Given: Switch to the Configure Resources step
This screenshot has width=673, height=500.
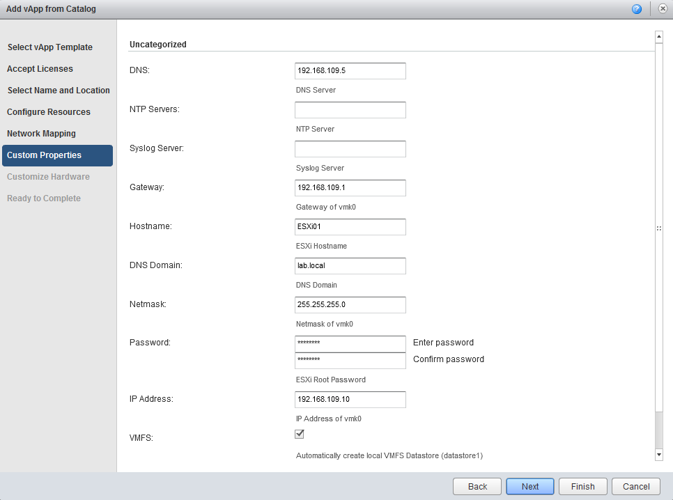Looking at the screenshot, I should [x=49, y=112].
